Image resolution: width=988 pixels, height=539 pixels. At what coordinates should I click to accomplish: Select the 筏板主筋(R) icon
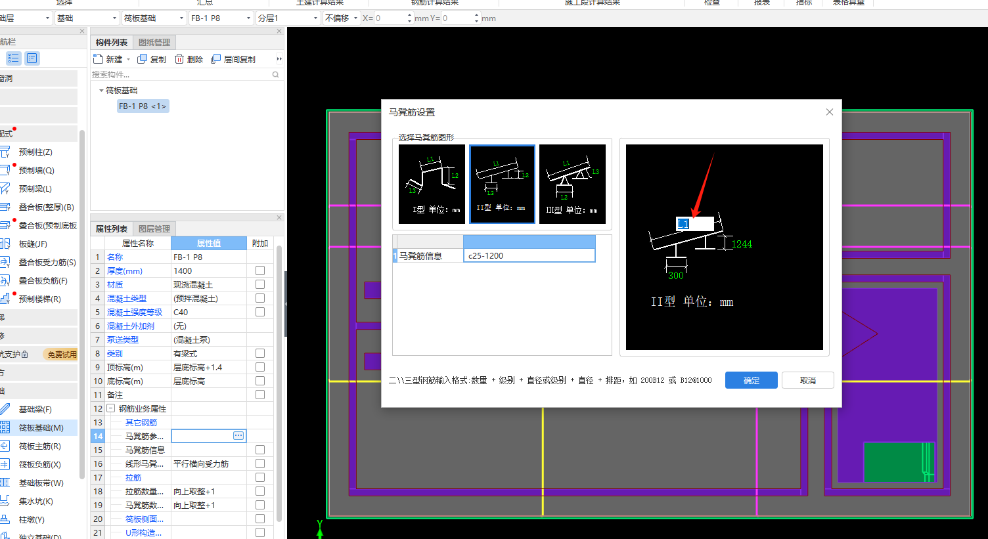5,446
